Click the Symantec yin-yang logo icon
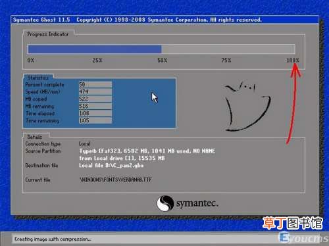The image size is (329, 246). 165,203
